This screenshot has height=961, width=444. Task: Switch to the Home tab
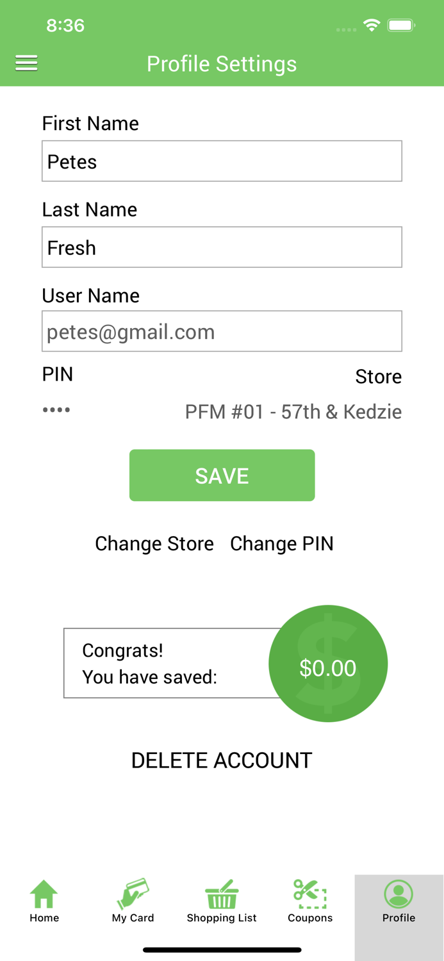(44, 900)
